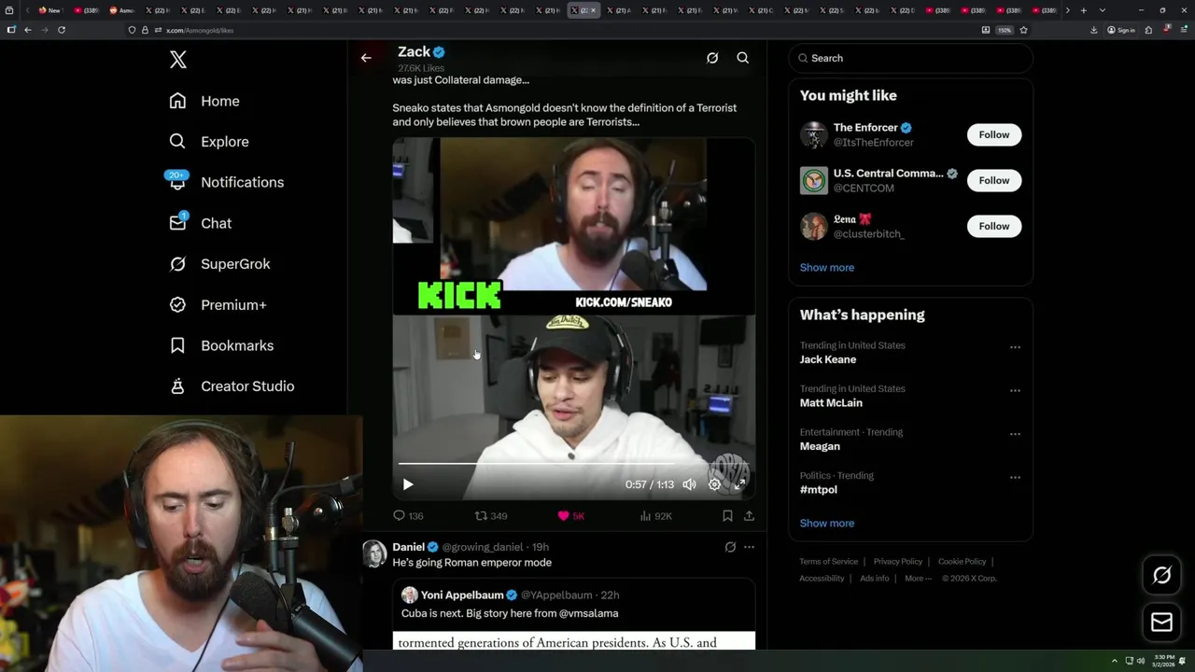Open the @CENTCOM profile avatar
Screen dimensions: 1195x672
tap(814, 180)
